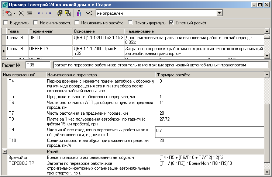Click the right-aligned lines indent icon
Screen dimensions: 272x177
(x=30, y=13)
